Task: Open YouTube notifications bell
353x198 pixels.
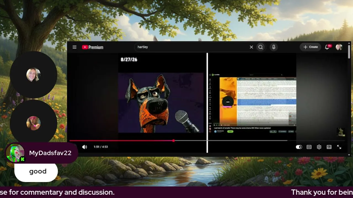Action: (327, 47)
